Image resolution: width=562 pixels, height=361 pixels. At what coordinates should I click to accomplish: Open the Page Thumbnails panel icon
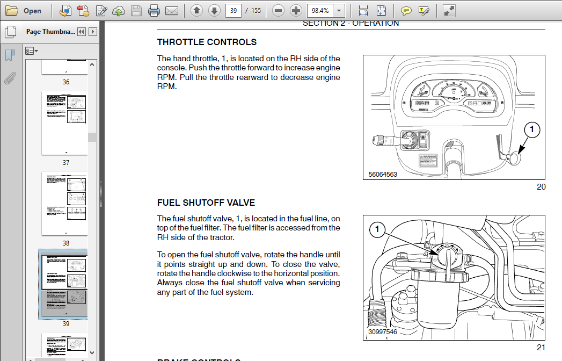pos(10,32)
